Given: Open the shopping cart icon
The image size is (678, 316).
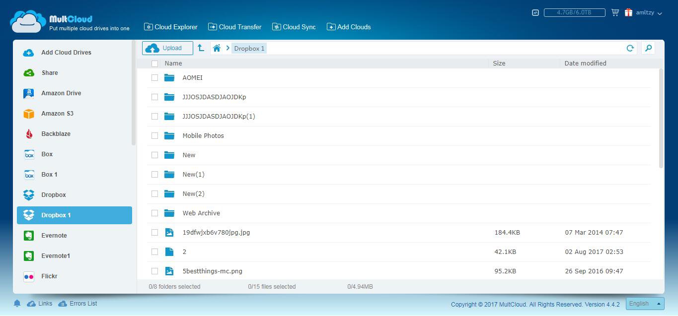Looking at the screenshot, I should 615,12.
